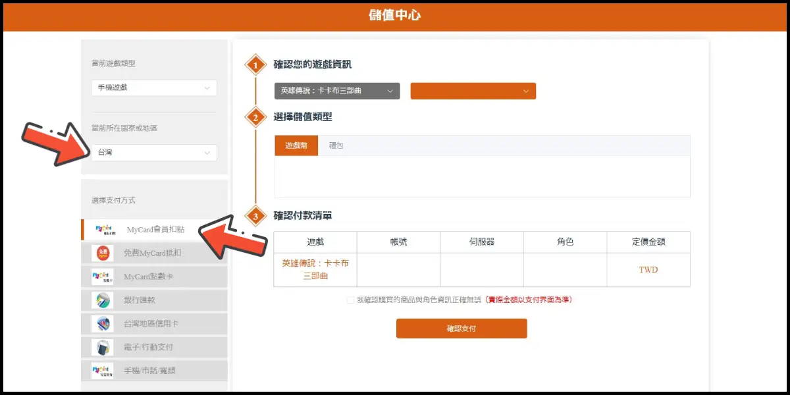This screenshot has width=790, height=395.
Task: Click the 帳號 column header
Action: (x=398, y=242)
